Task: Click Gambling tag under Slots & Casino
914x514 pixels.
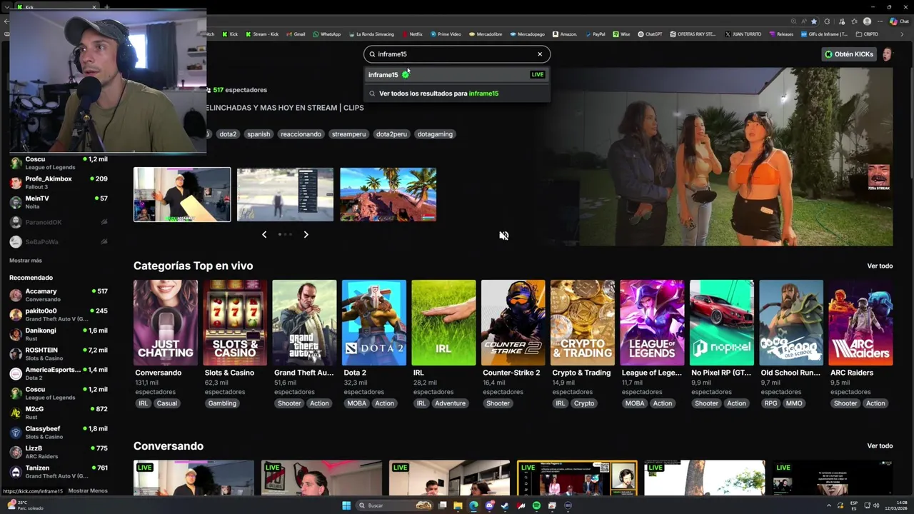Action: point(222,403)
